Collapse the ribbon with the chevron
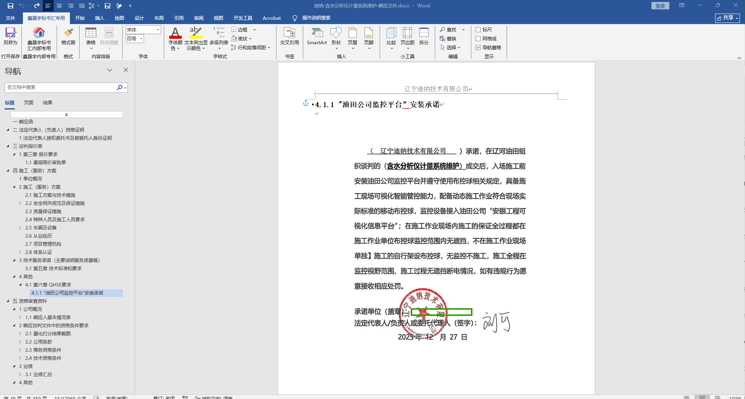The width and height of the screenshot is (745, 399). click(x=739, y=58)
